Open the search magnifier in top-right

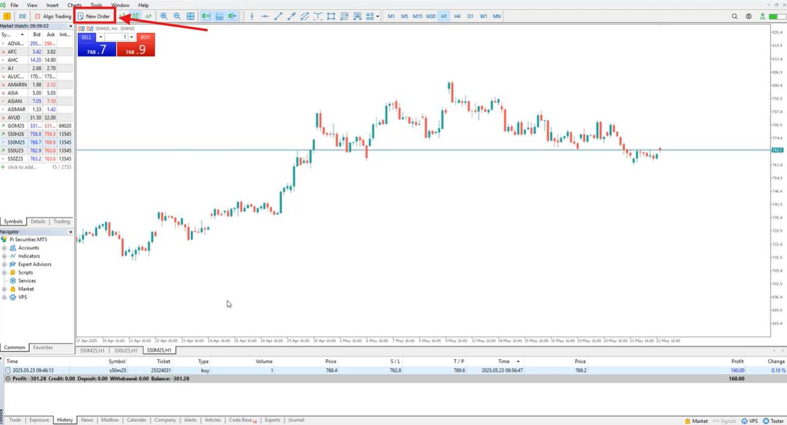tap(735, 16)
